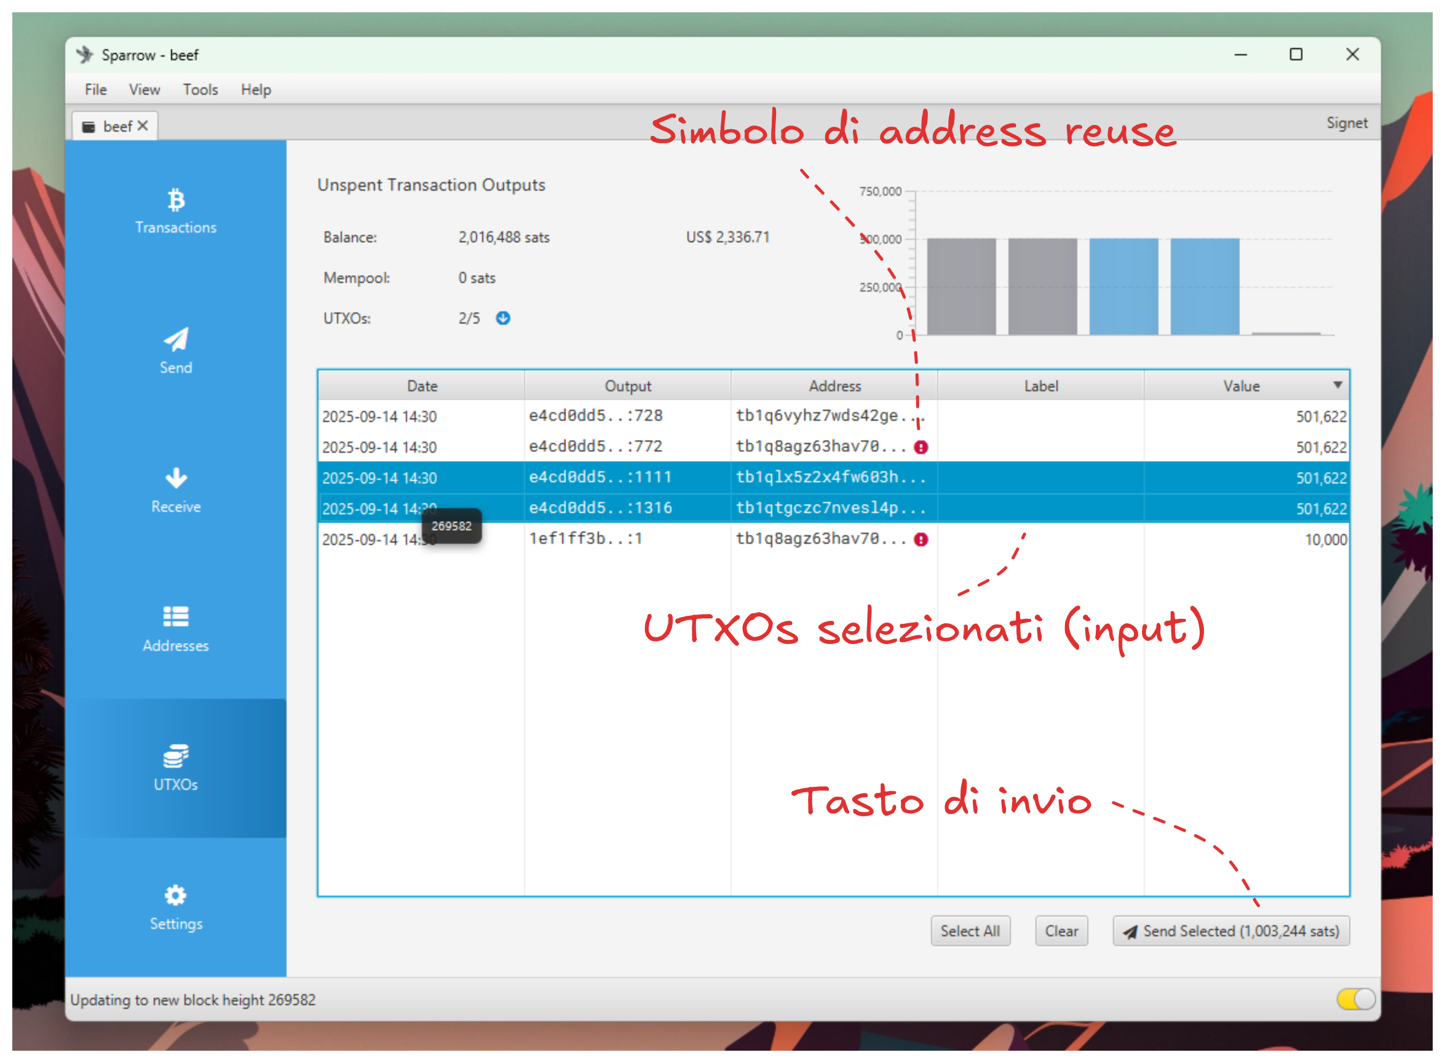
Task: Sort table by Address column header
Action: (x=834, y=386)
